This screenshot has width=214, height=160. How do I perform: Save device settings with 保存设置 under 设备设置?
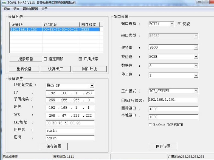click(54, 146)
